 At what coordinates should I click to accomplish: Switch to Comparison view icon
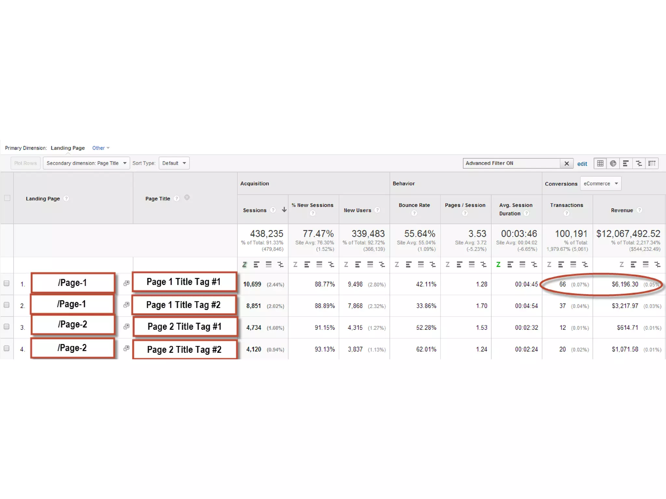pos(639,163)
